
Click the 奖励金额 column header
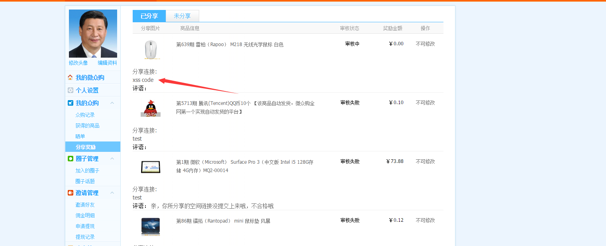pos(392,28)
